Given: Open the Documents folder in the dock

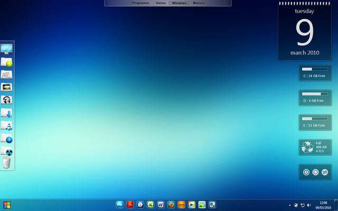Looking at the screenshot, I should click(x=6, y=74).
